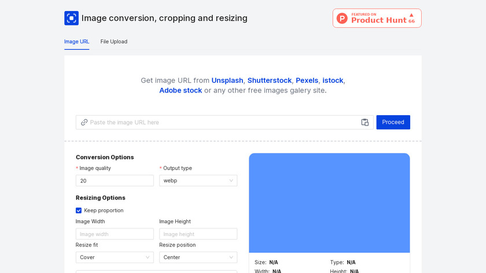Switch to the Image URL tab

click(x=76, y=42)
